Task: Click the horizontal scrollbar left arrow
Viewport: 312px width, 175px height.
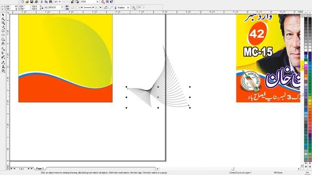Action: [157, 169]
